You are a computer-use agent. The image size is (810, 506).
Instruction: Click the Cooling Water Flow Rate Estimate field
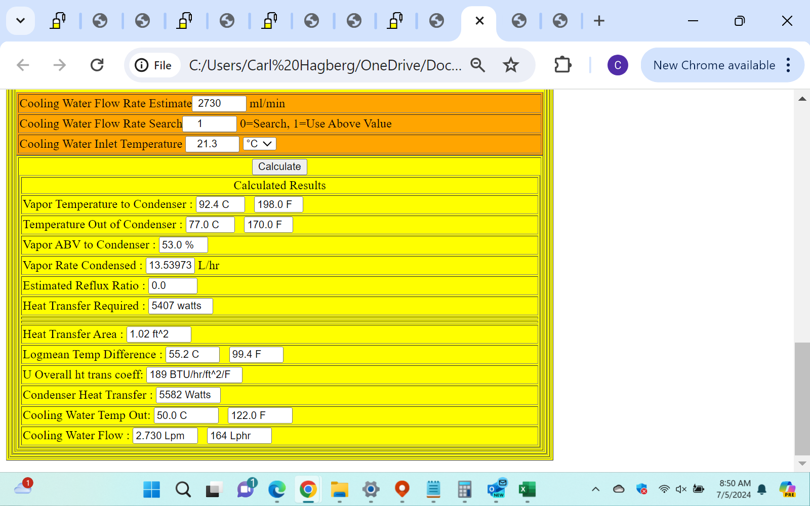tap(219, 103)
